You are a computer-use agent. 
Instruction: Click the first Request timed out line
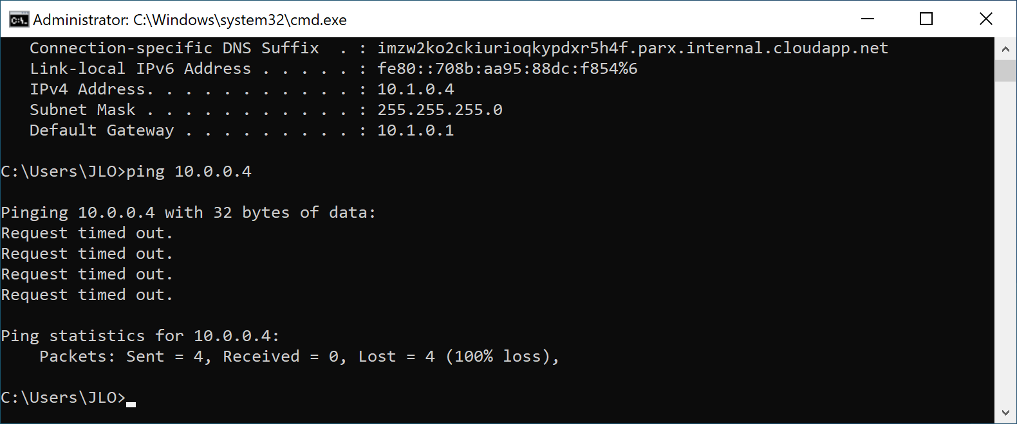[87, 233]
